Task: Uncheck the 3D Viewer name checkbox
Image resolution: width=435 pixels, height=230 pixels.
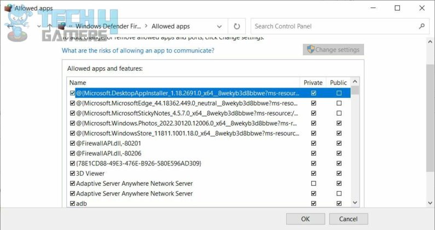Action: pos(72,174)
